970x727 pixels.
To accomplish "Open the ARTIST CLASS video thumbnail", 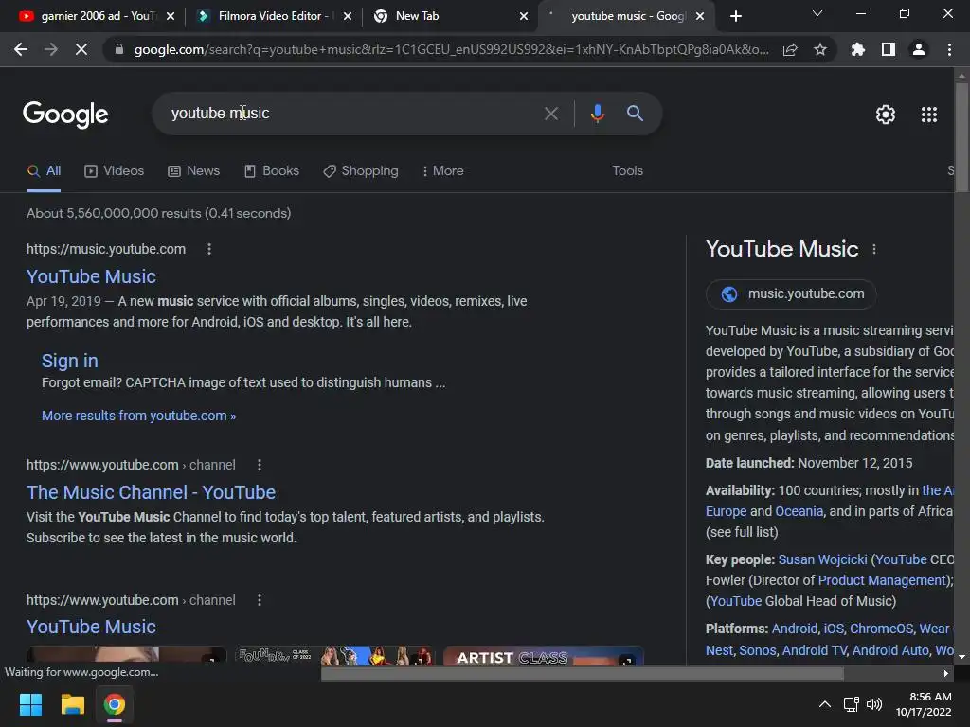I will [x=544, y=655].
